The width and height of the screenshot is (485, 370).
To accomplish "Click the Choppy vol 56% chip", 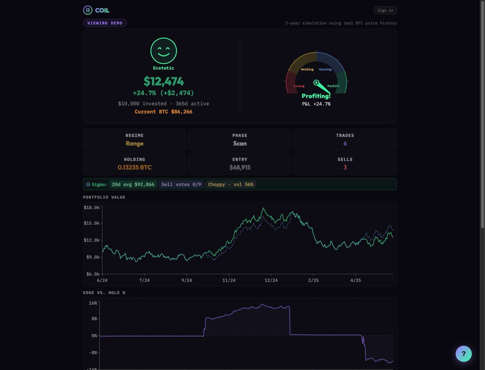I will click(231, 184).
